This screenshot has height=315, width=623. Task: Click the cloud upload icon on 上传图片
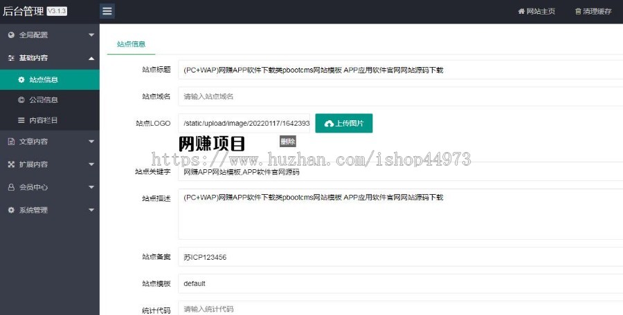pos(329,124)
